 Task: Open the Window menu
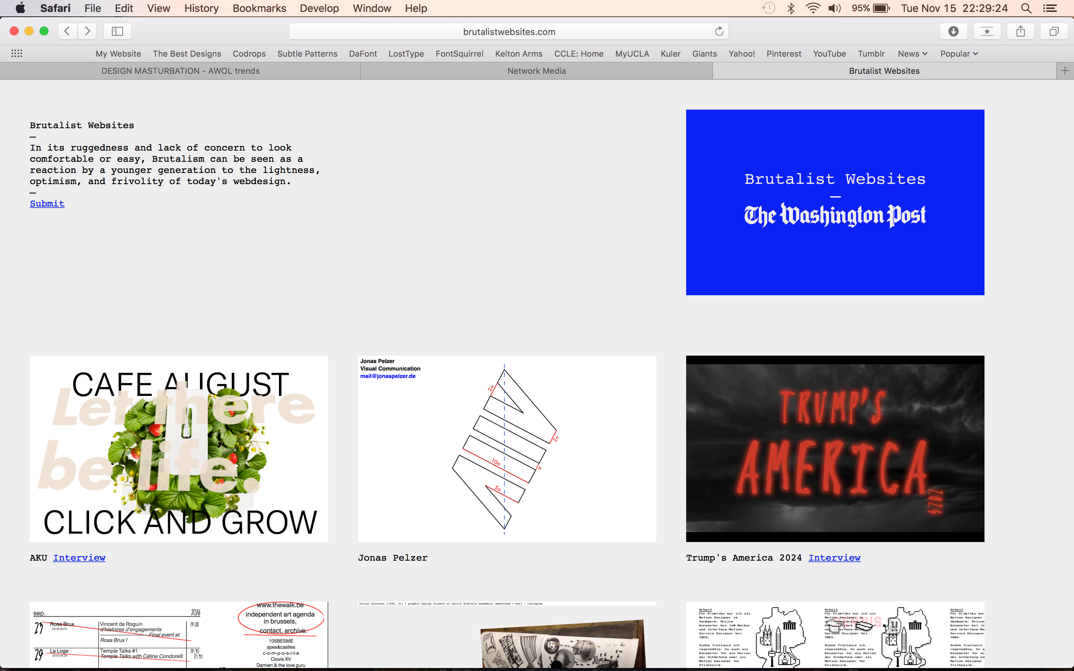pos(372,8)
